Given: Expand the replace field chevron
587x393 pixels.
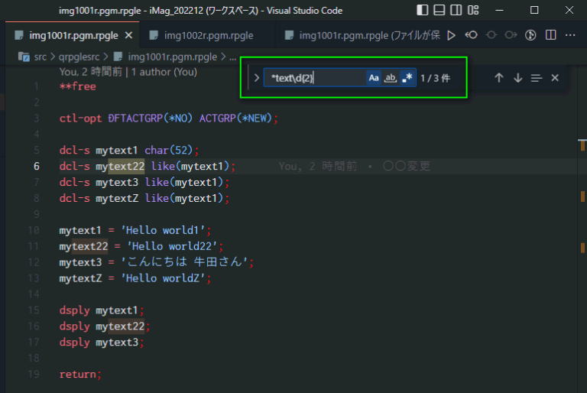Looking at the screenshot, I should [257, 78].
